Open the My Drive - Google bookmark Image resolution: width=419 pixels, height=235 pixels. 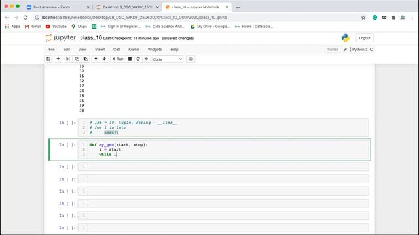pyautogui.click(x=210, y=27)
